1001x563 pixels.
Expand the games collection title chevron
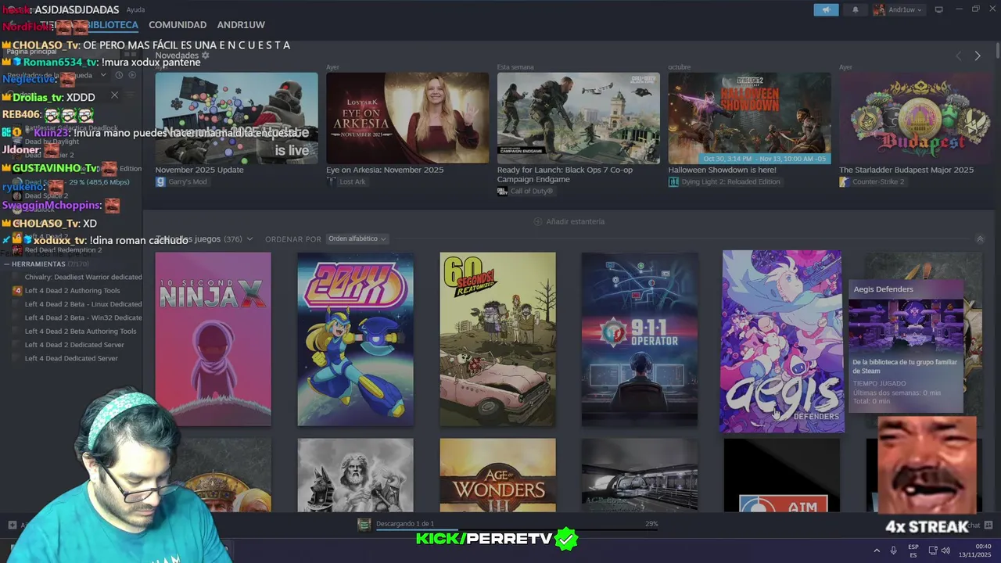click(x=249, y=239)
